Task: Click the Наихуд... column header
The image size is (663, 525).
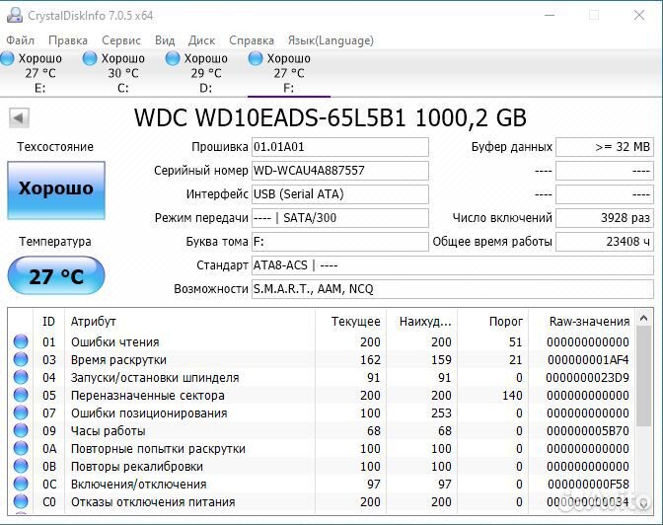Action: 421,322
